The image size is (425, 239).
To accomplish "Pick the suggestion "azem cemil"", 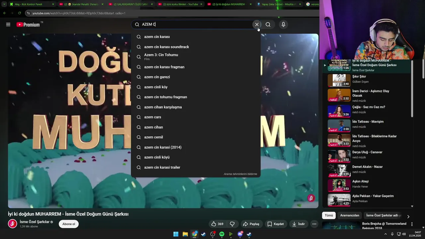I will (x=196, y=137).
